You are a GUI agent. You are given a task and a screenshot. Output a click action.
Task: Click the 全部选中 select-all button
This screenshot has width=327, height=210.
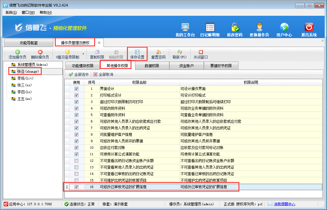point(78,75)
